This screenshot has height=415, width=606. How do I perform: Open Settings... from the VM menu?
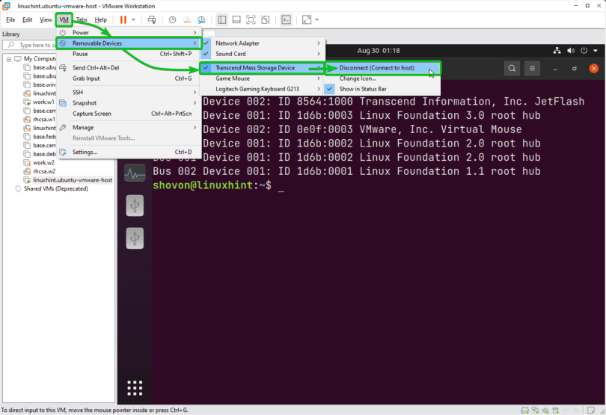click(x=129, y=152)
